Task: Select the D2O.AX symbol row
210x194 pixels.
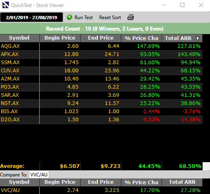Action: click(101, 120)
